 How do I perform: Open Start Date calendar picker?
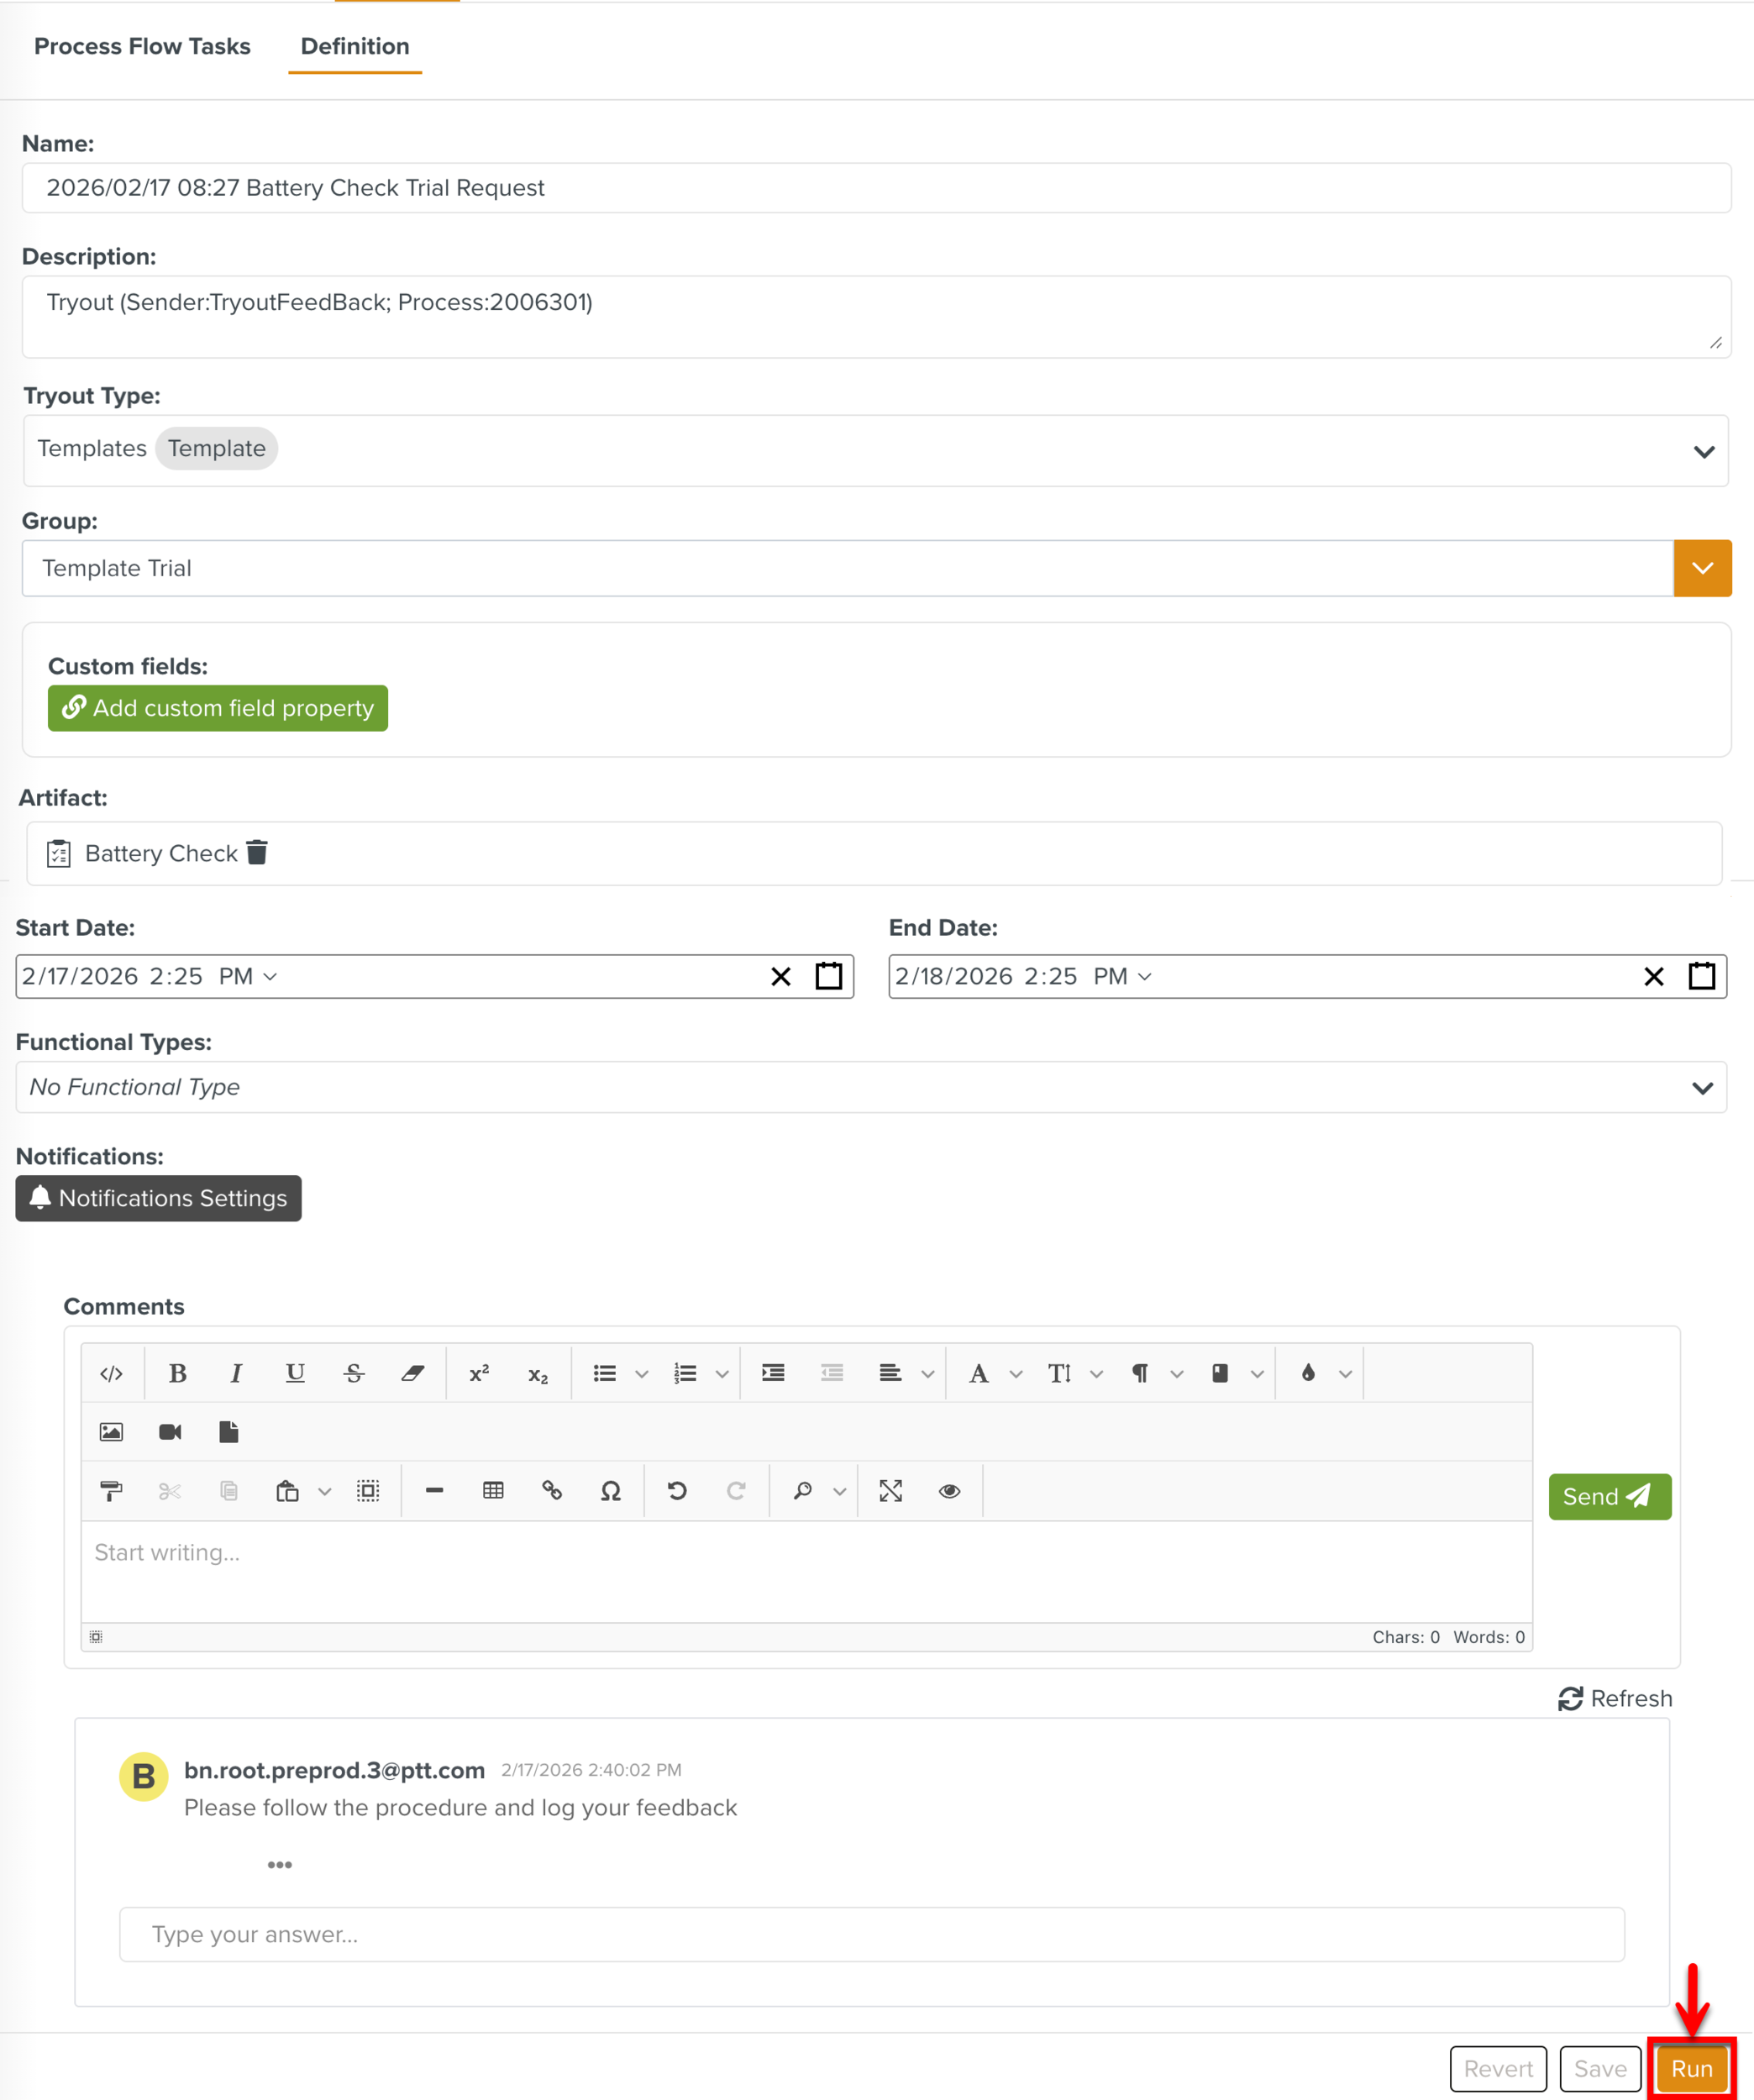pos(828,976)
